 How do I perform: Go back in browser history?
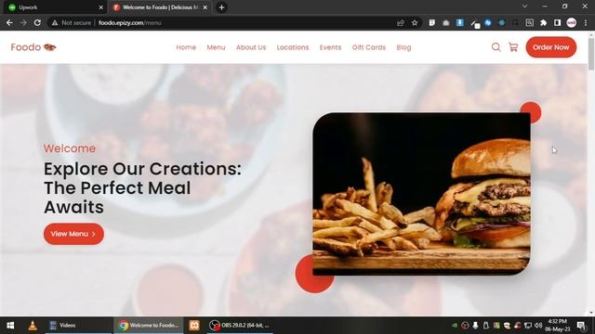coord(9,22)
